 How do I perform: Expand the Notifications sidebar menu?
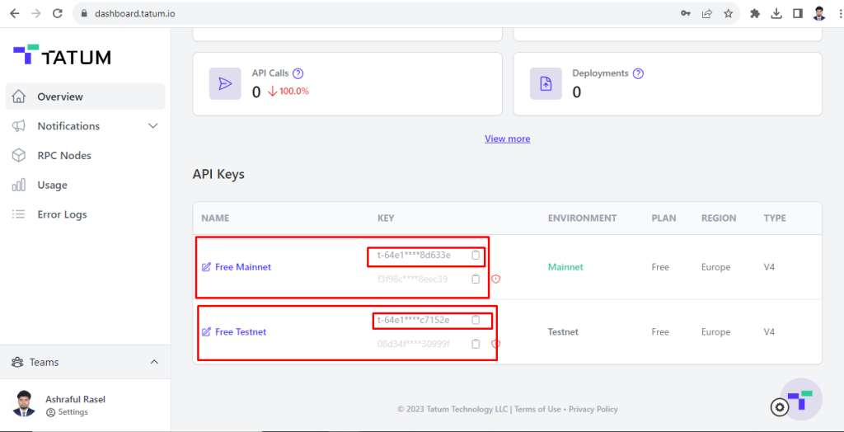pos(152,126)
